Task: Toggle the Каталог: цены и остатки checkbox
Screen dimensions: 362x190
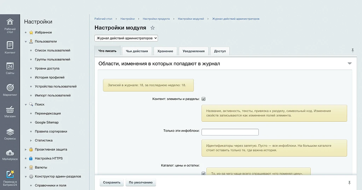Action: pyautogui.click(x=203, y=173)
